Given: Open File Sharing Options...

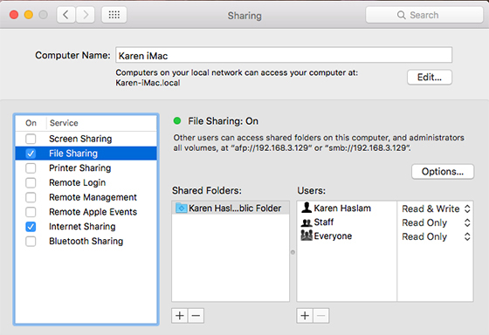Looking at the screenshot, I should [x=443, y=171].
